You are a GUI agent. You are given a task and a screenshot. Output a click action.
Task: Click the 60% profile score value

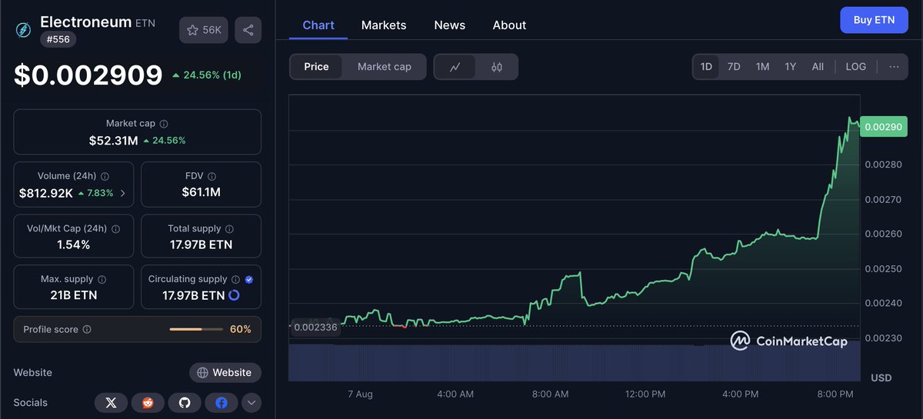pos(241,330)
